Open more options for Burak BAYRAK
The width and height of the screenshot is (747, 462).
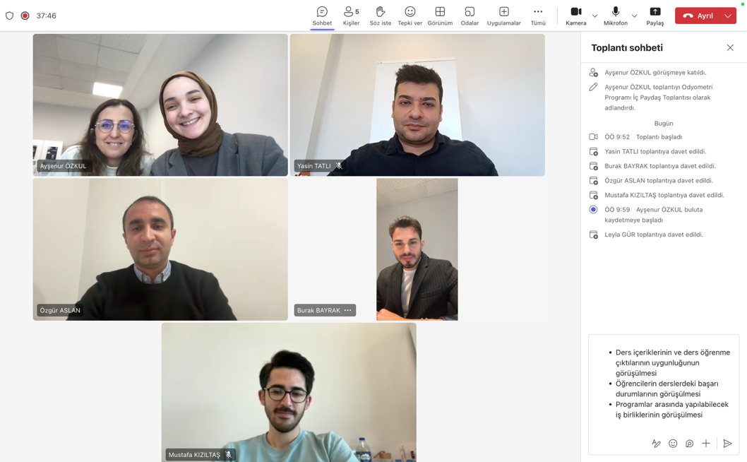pyautogui.click(x=348, y=311)
